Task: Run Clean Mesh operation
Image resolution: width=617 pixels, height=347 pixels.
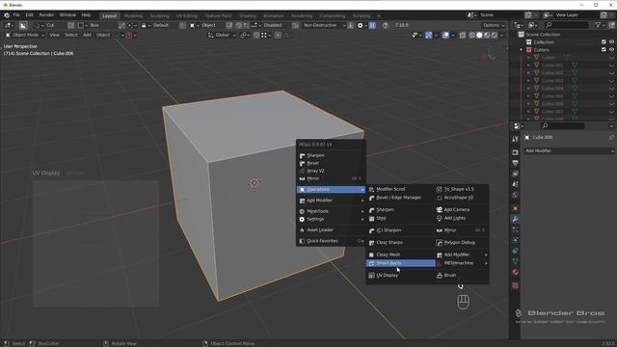Action: 401,254
